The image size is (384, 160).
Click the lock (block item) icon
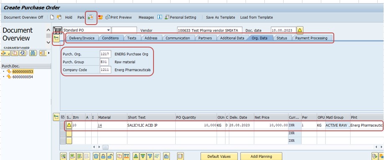[103, 156]
